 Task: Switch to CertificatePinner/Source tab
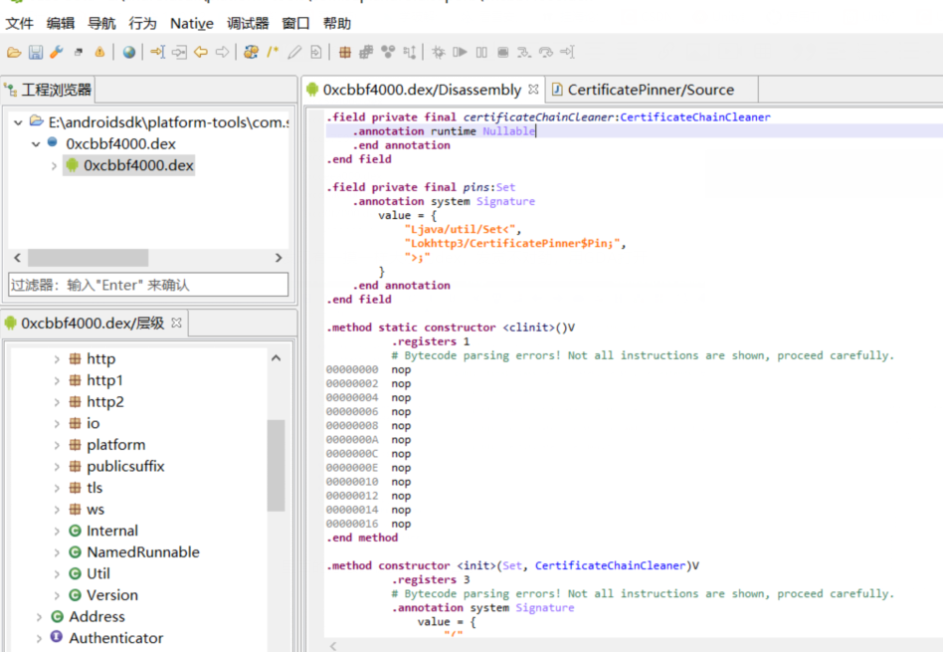(650, 90)
